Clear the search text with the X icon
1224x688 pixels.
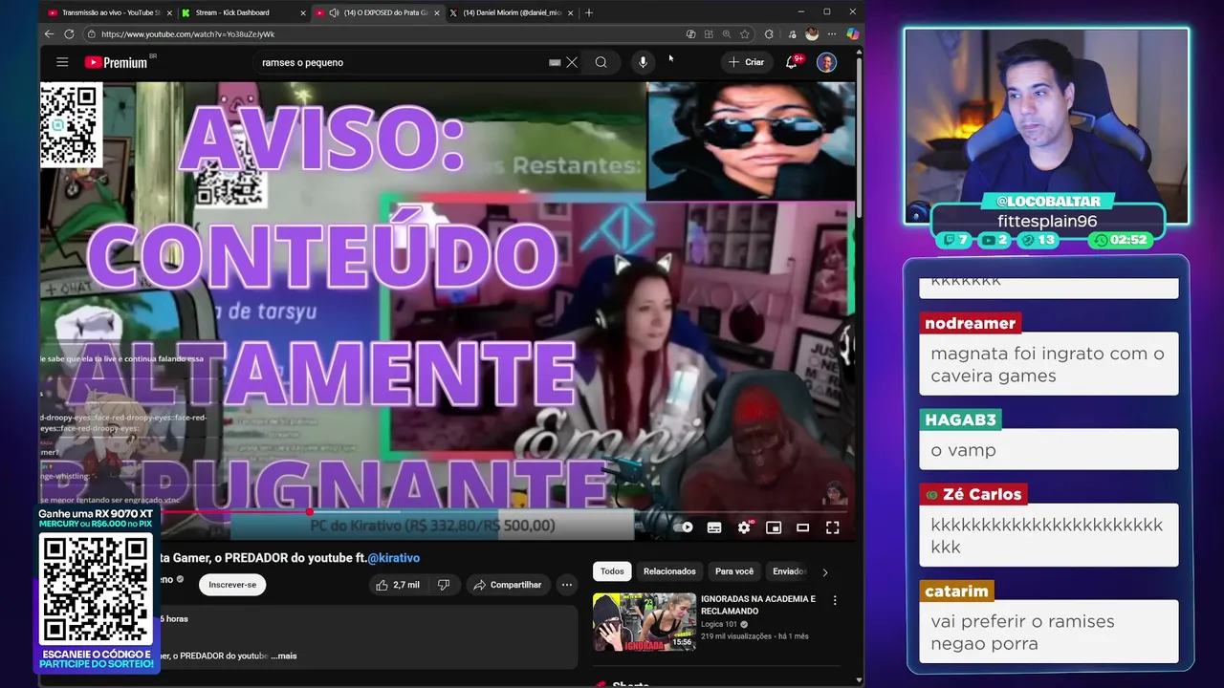(572, 62)
